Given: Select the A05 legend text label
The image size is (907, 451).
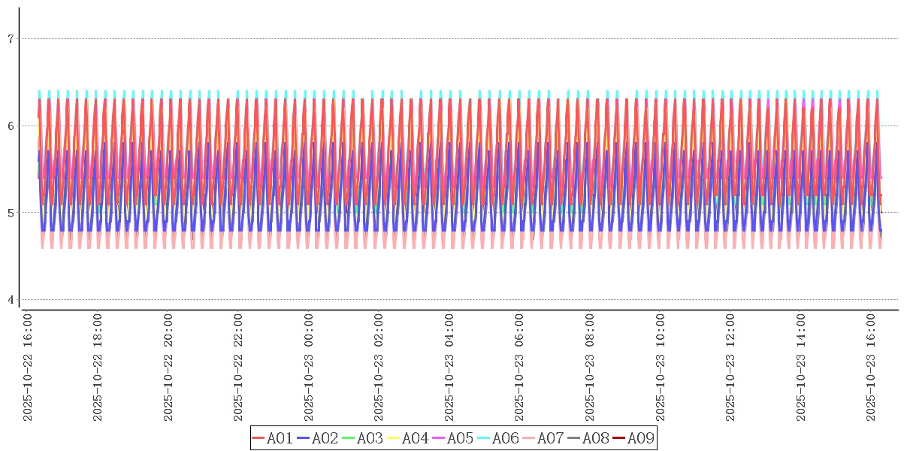Looking at the screenshot, I should click(460, 438).
